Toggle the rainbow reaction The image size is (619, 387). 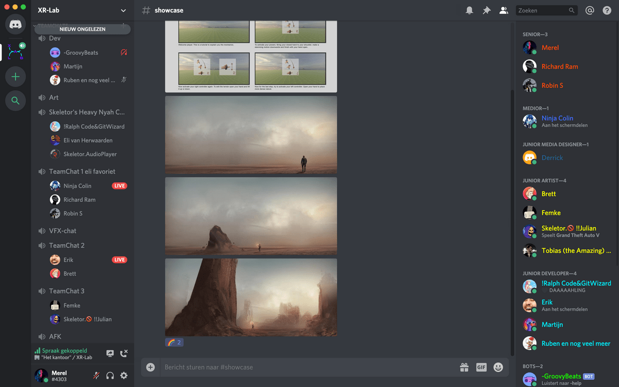[174, 342]
